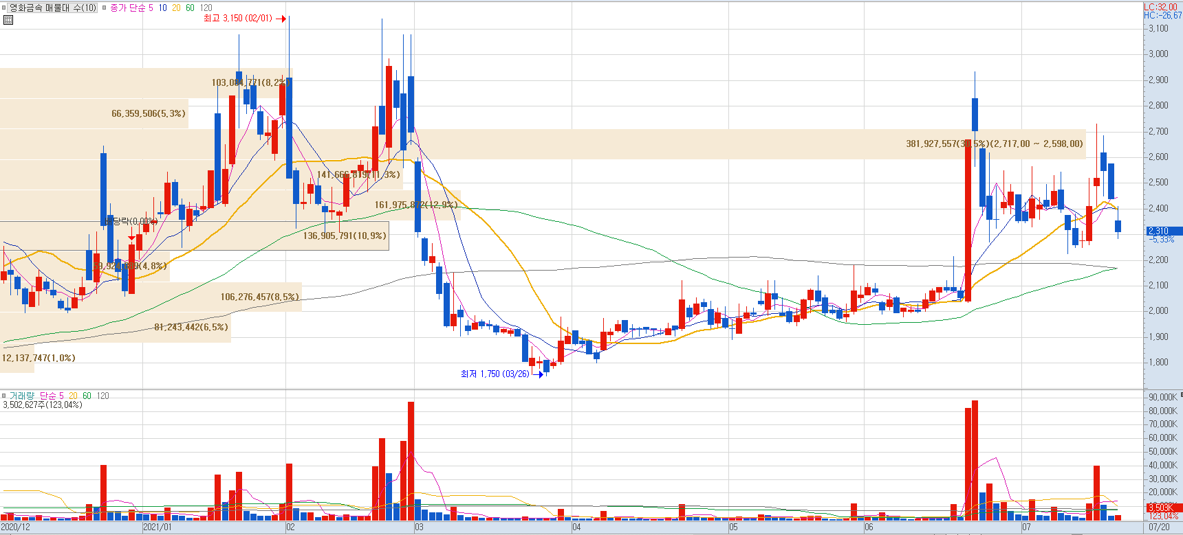The image size is (1183, 535).
Task: Select the volume 120-day average legend
Action: pos(102,396)
